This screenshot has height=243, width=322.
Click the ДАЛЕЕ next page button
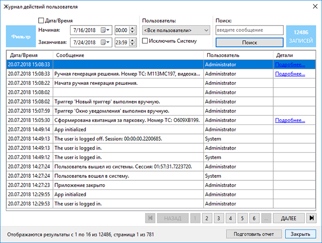click(x=289, y=218)
